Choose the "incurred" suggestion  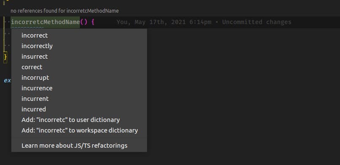click(x=79, y=109)
